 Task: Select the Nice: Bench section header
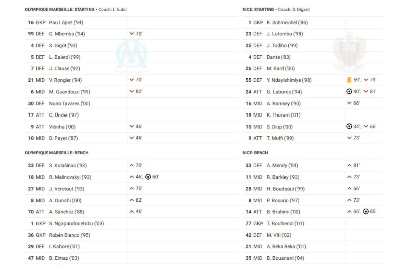point(255,153)
